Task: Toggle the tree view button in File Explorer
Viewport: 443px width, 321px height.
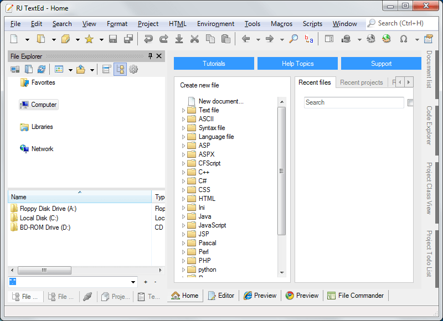Action: [120, 69]
